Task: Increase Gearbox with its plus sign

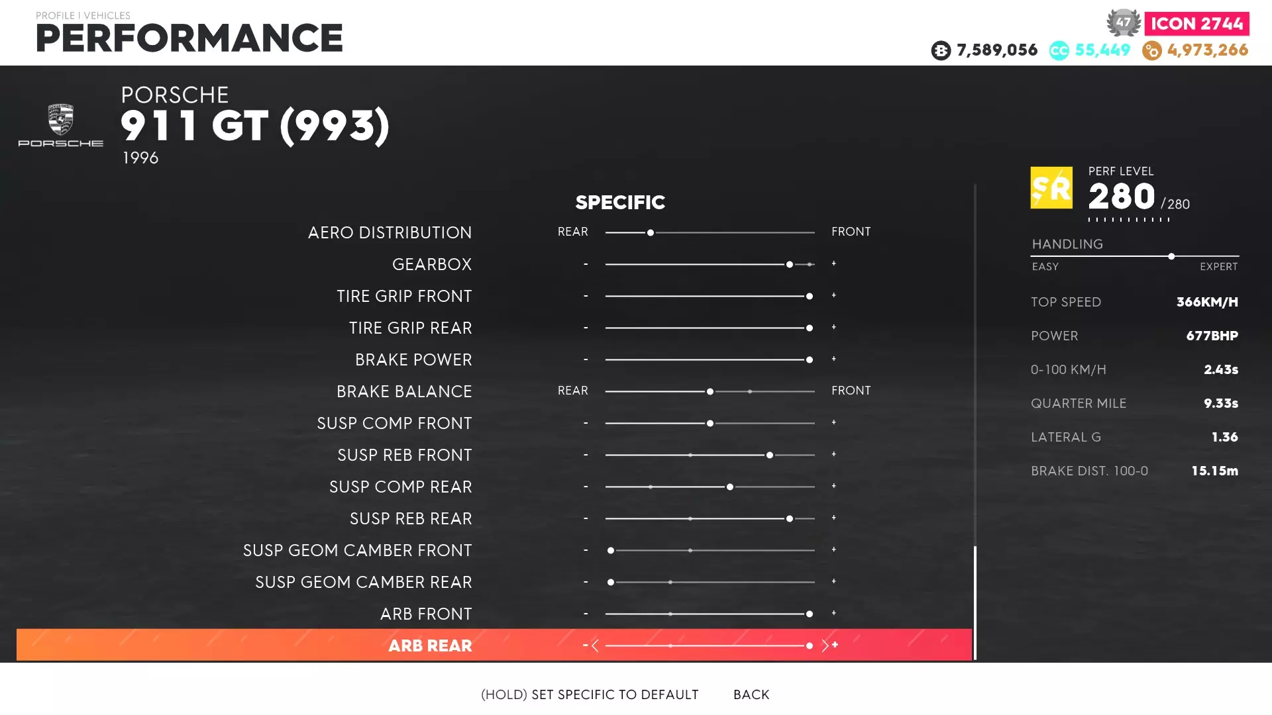Action: (834, 263)
